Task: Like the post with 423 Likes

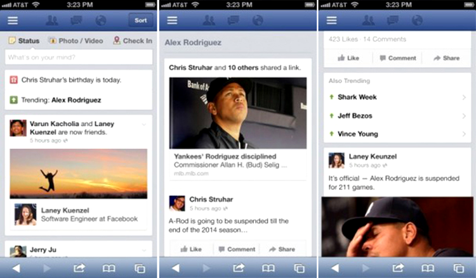Action: coord(348,58)
